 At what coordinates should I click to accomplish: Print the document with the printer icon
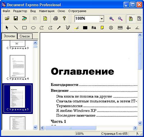pyautogui.click(x=56, y=18)
